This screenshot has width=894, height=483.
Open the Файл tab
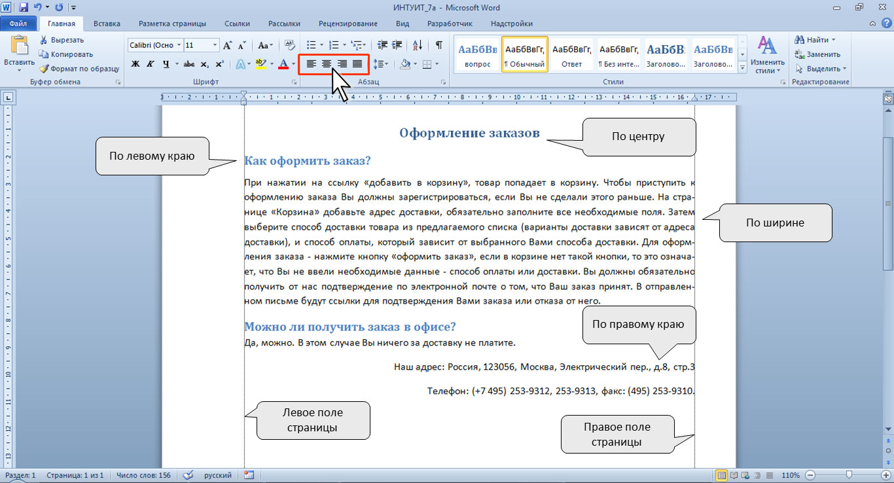18,24
